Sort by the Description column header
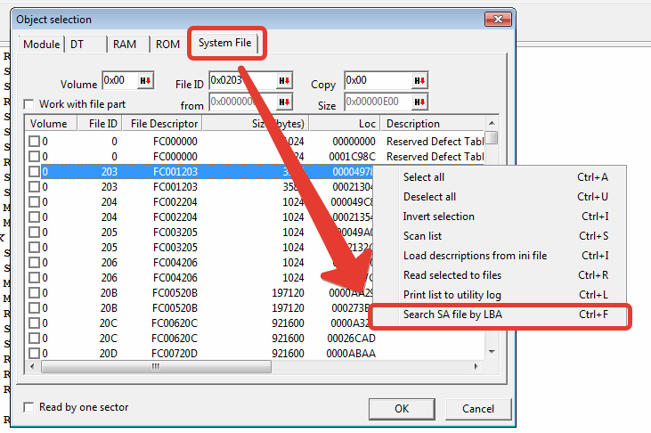 point(432,124)
